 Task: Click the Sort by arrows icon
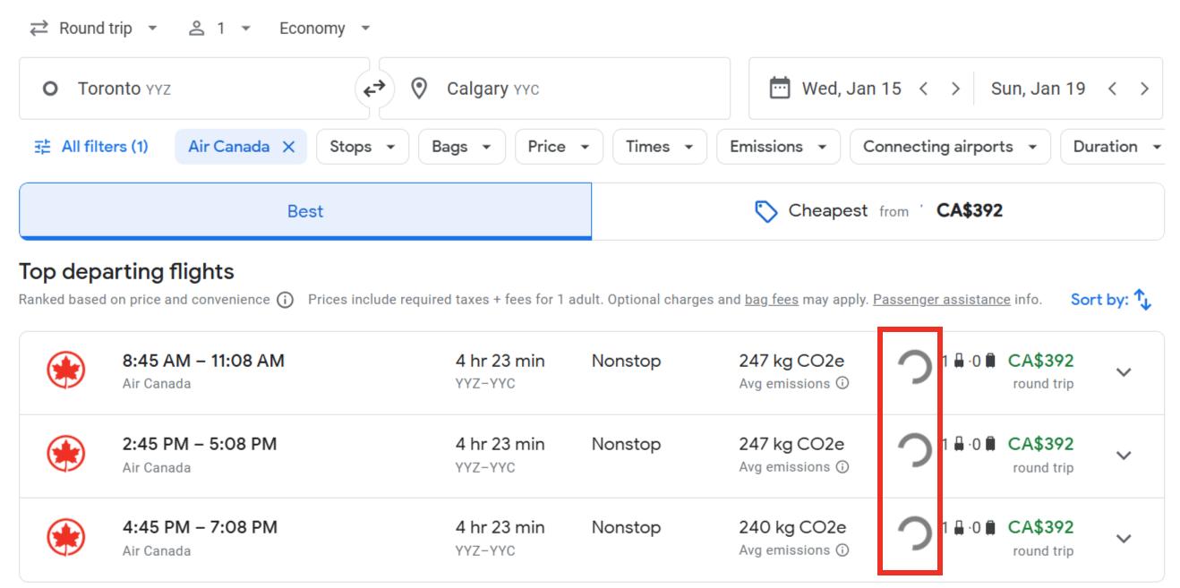[1142, 300]
